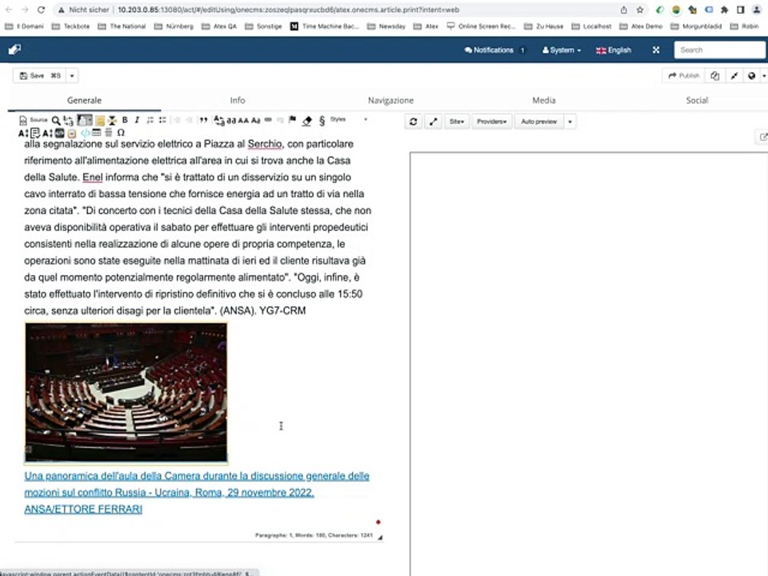
Task: Remove link with the unlink icon
Action: tap(280, 120)
